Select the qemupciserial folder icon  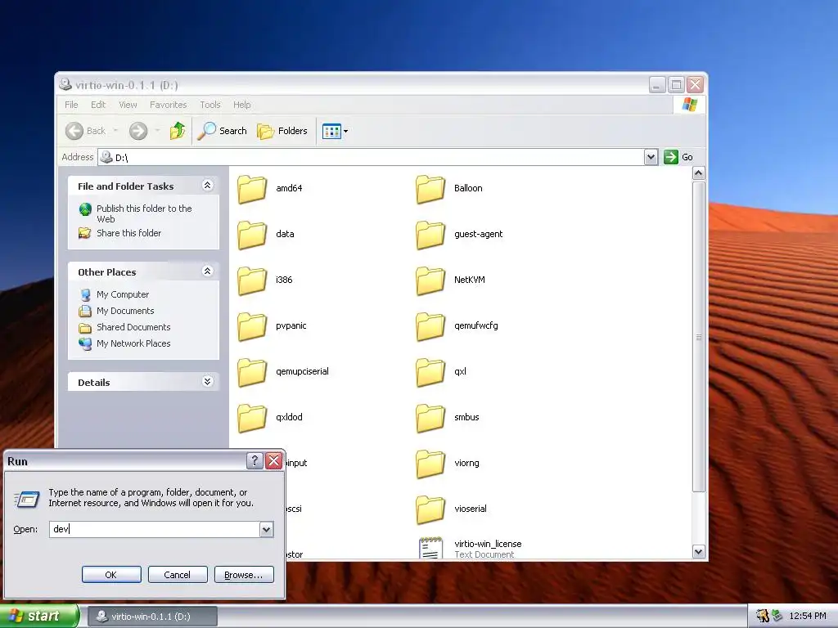coord(252,373)
